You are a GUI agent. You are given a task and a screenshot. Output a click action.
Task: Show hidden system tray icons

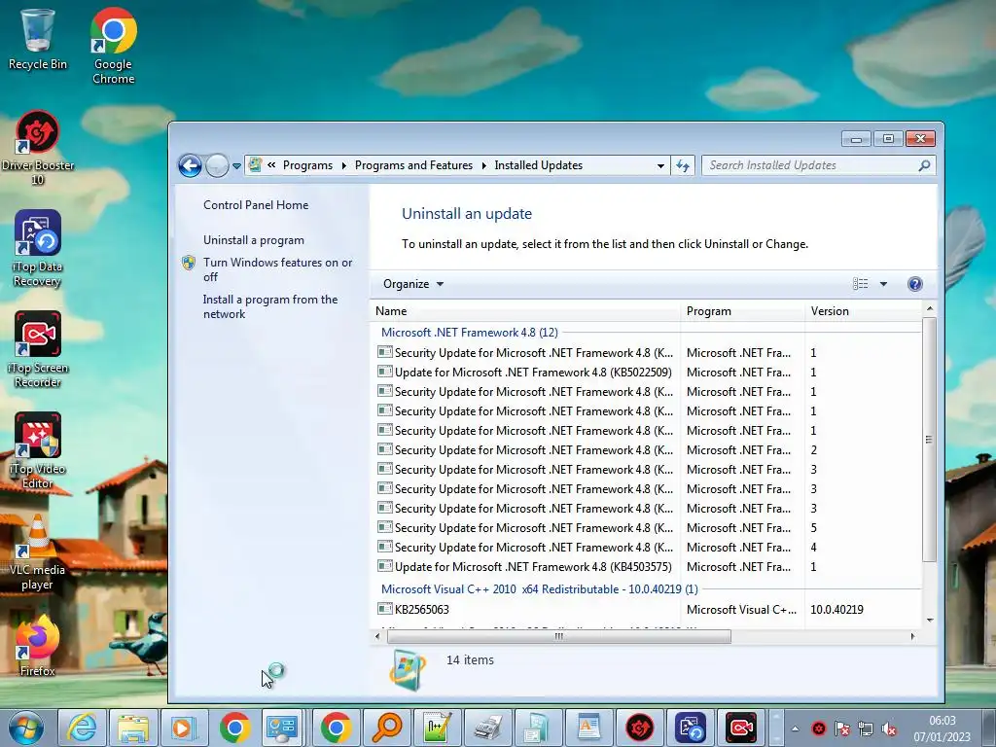pos(795,729)
